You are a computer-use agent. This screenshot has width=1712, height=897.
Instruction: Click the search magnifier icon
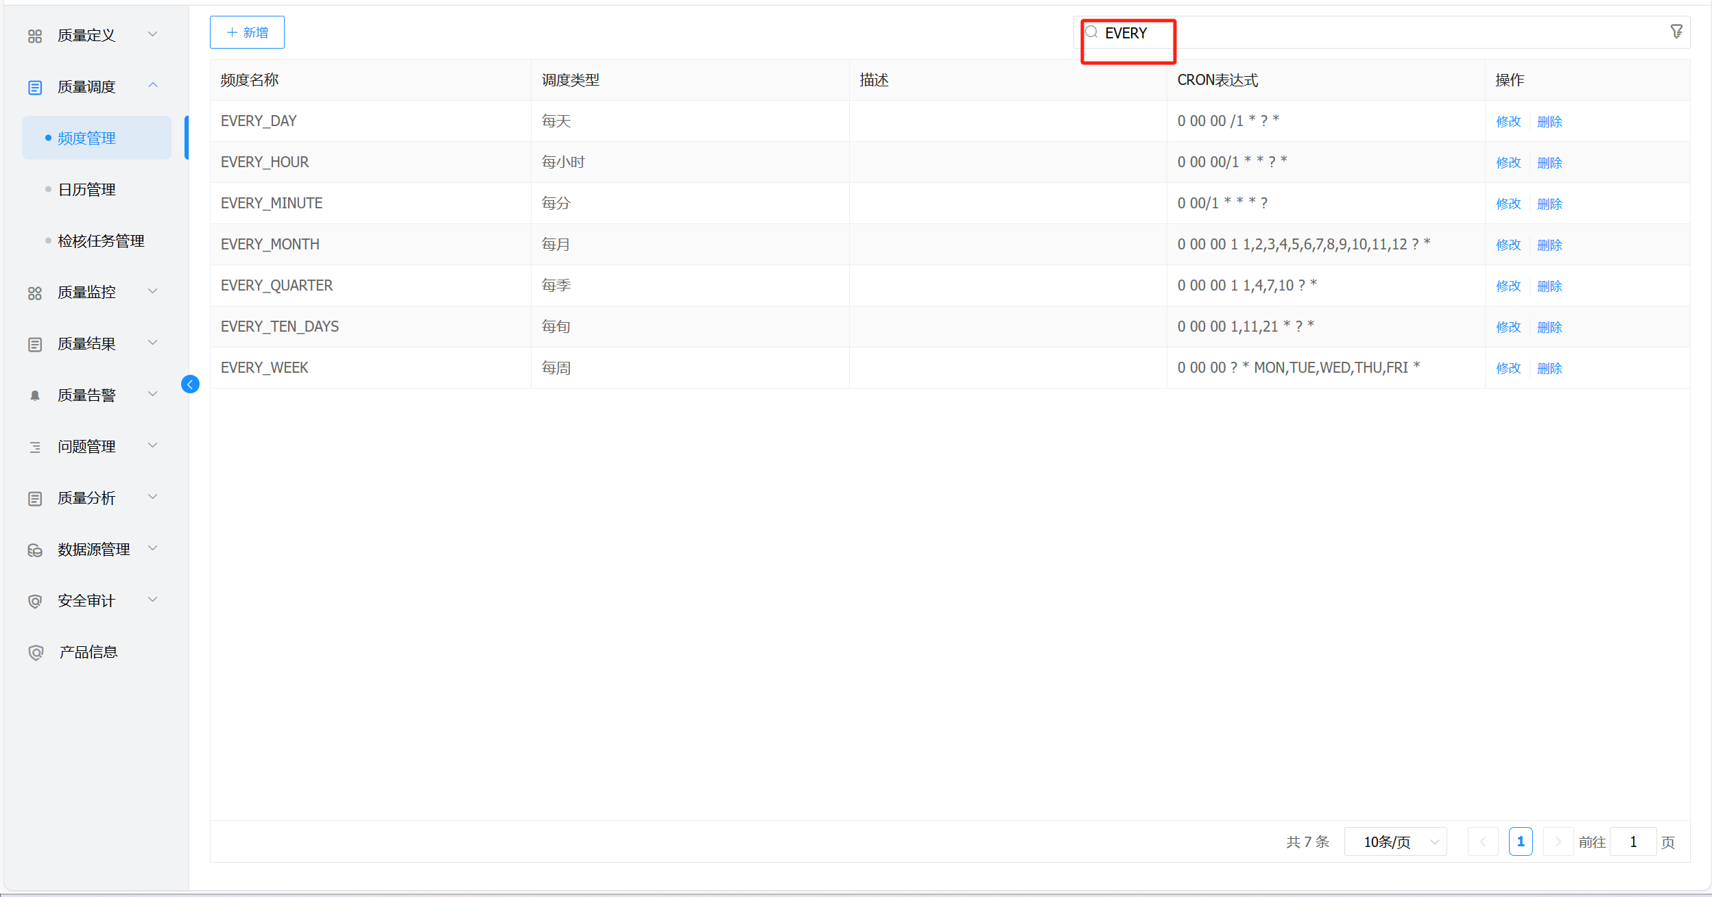(1091, 32)
